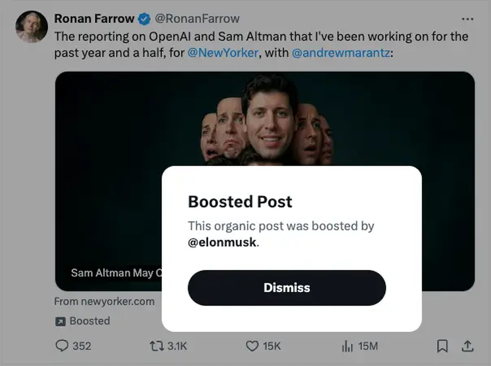Click Ronan Farrow's display name

point(94,18)
